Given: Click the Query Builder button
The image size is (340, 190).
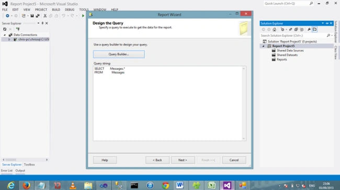Looking at the screenshot, I should tap(119, 54).
